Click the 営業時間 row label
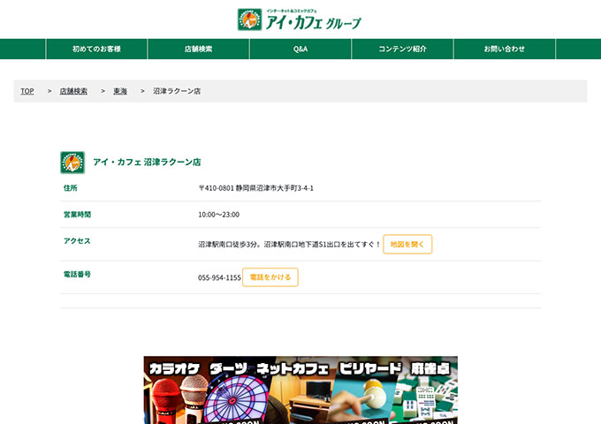 tap(77, 214)
